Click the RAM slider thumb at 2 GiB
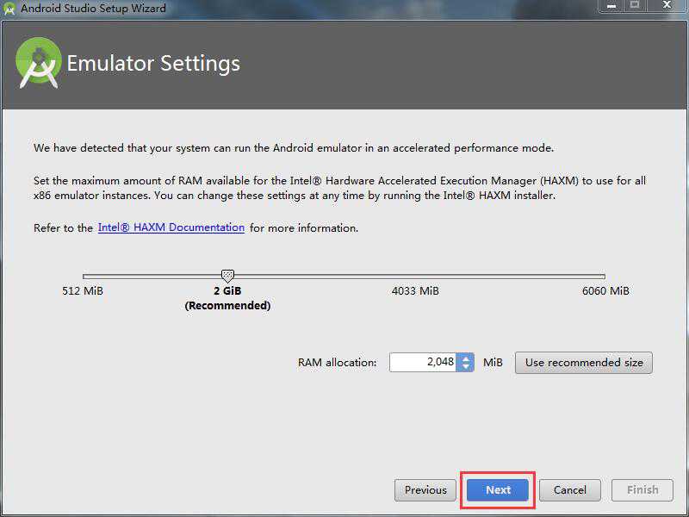Image resolution: width=689 pixels, height=517 pixels. [x=227, y=276]
